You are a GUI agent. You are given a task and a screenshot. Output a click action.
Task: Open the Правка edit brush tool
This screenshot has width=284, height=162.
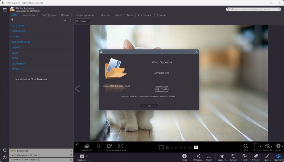point(267,157)
